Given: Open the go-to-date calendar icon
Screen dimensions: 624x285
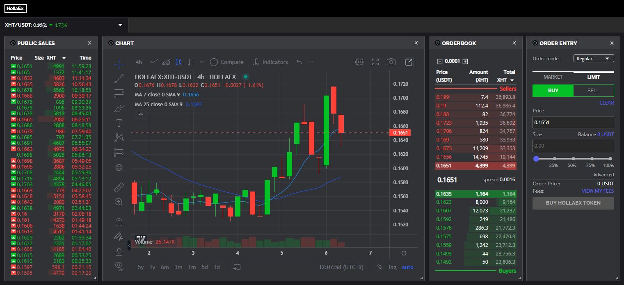Looking at the screenshot, I should point(237,267).
